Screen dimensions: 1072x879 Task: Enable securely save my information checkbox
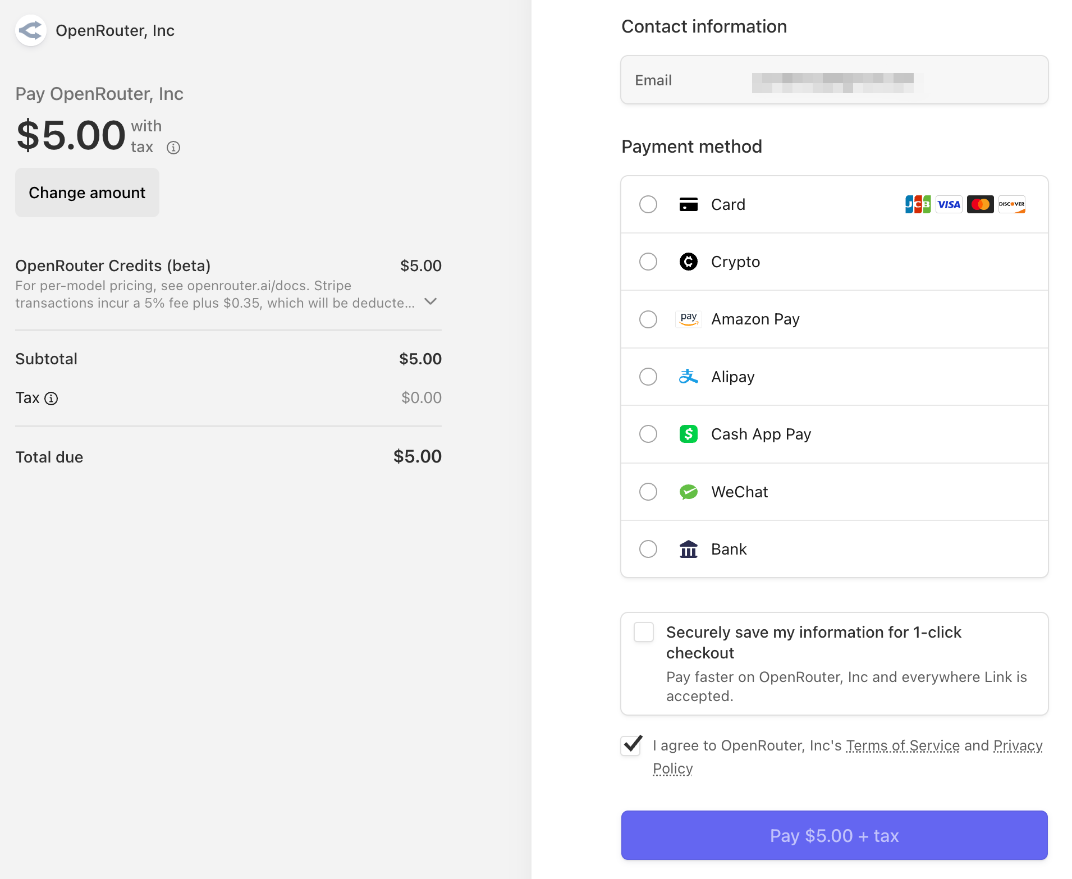[x=644, y=632]
